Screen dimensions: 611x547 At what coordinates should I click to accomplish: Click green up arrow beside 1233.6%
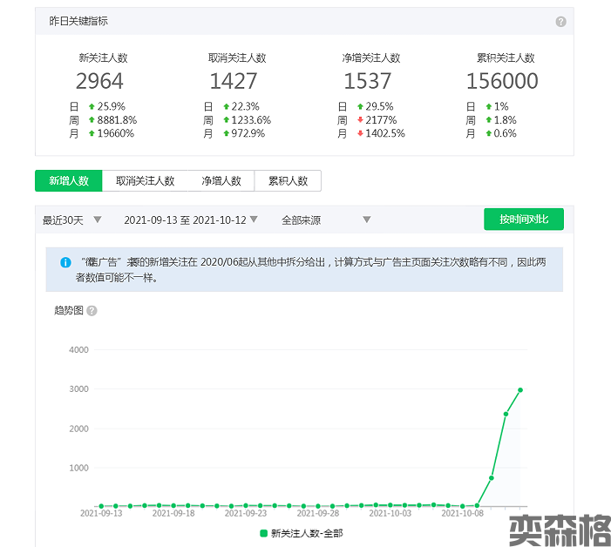coord(226,120)
